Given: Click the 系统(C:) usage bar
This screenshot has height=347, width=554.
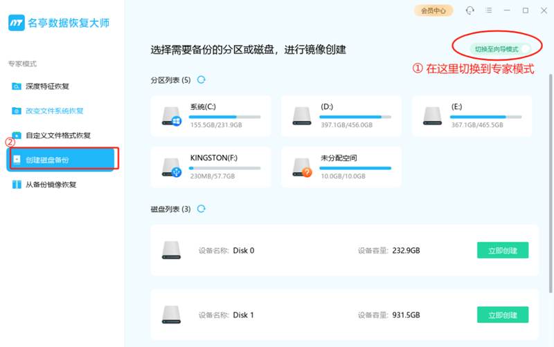Looking at the screenshot, I should pyautogui.click(x=224, y=117).
